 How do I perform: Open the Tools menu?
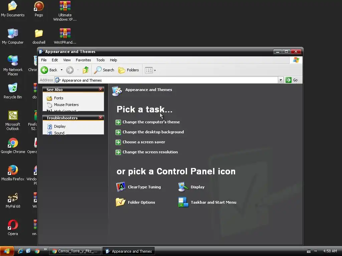(x=101, y=60)
